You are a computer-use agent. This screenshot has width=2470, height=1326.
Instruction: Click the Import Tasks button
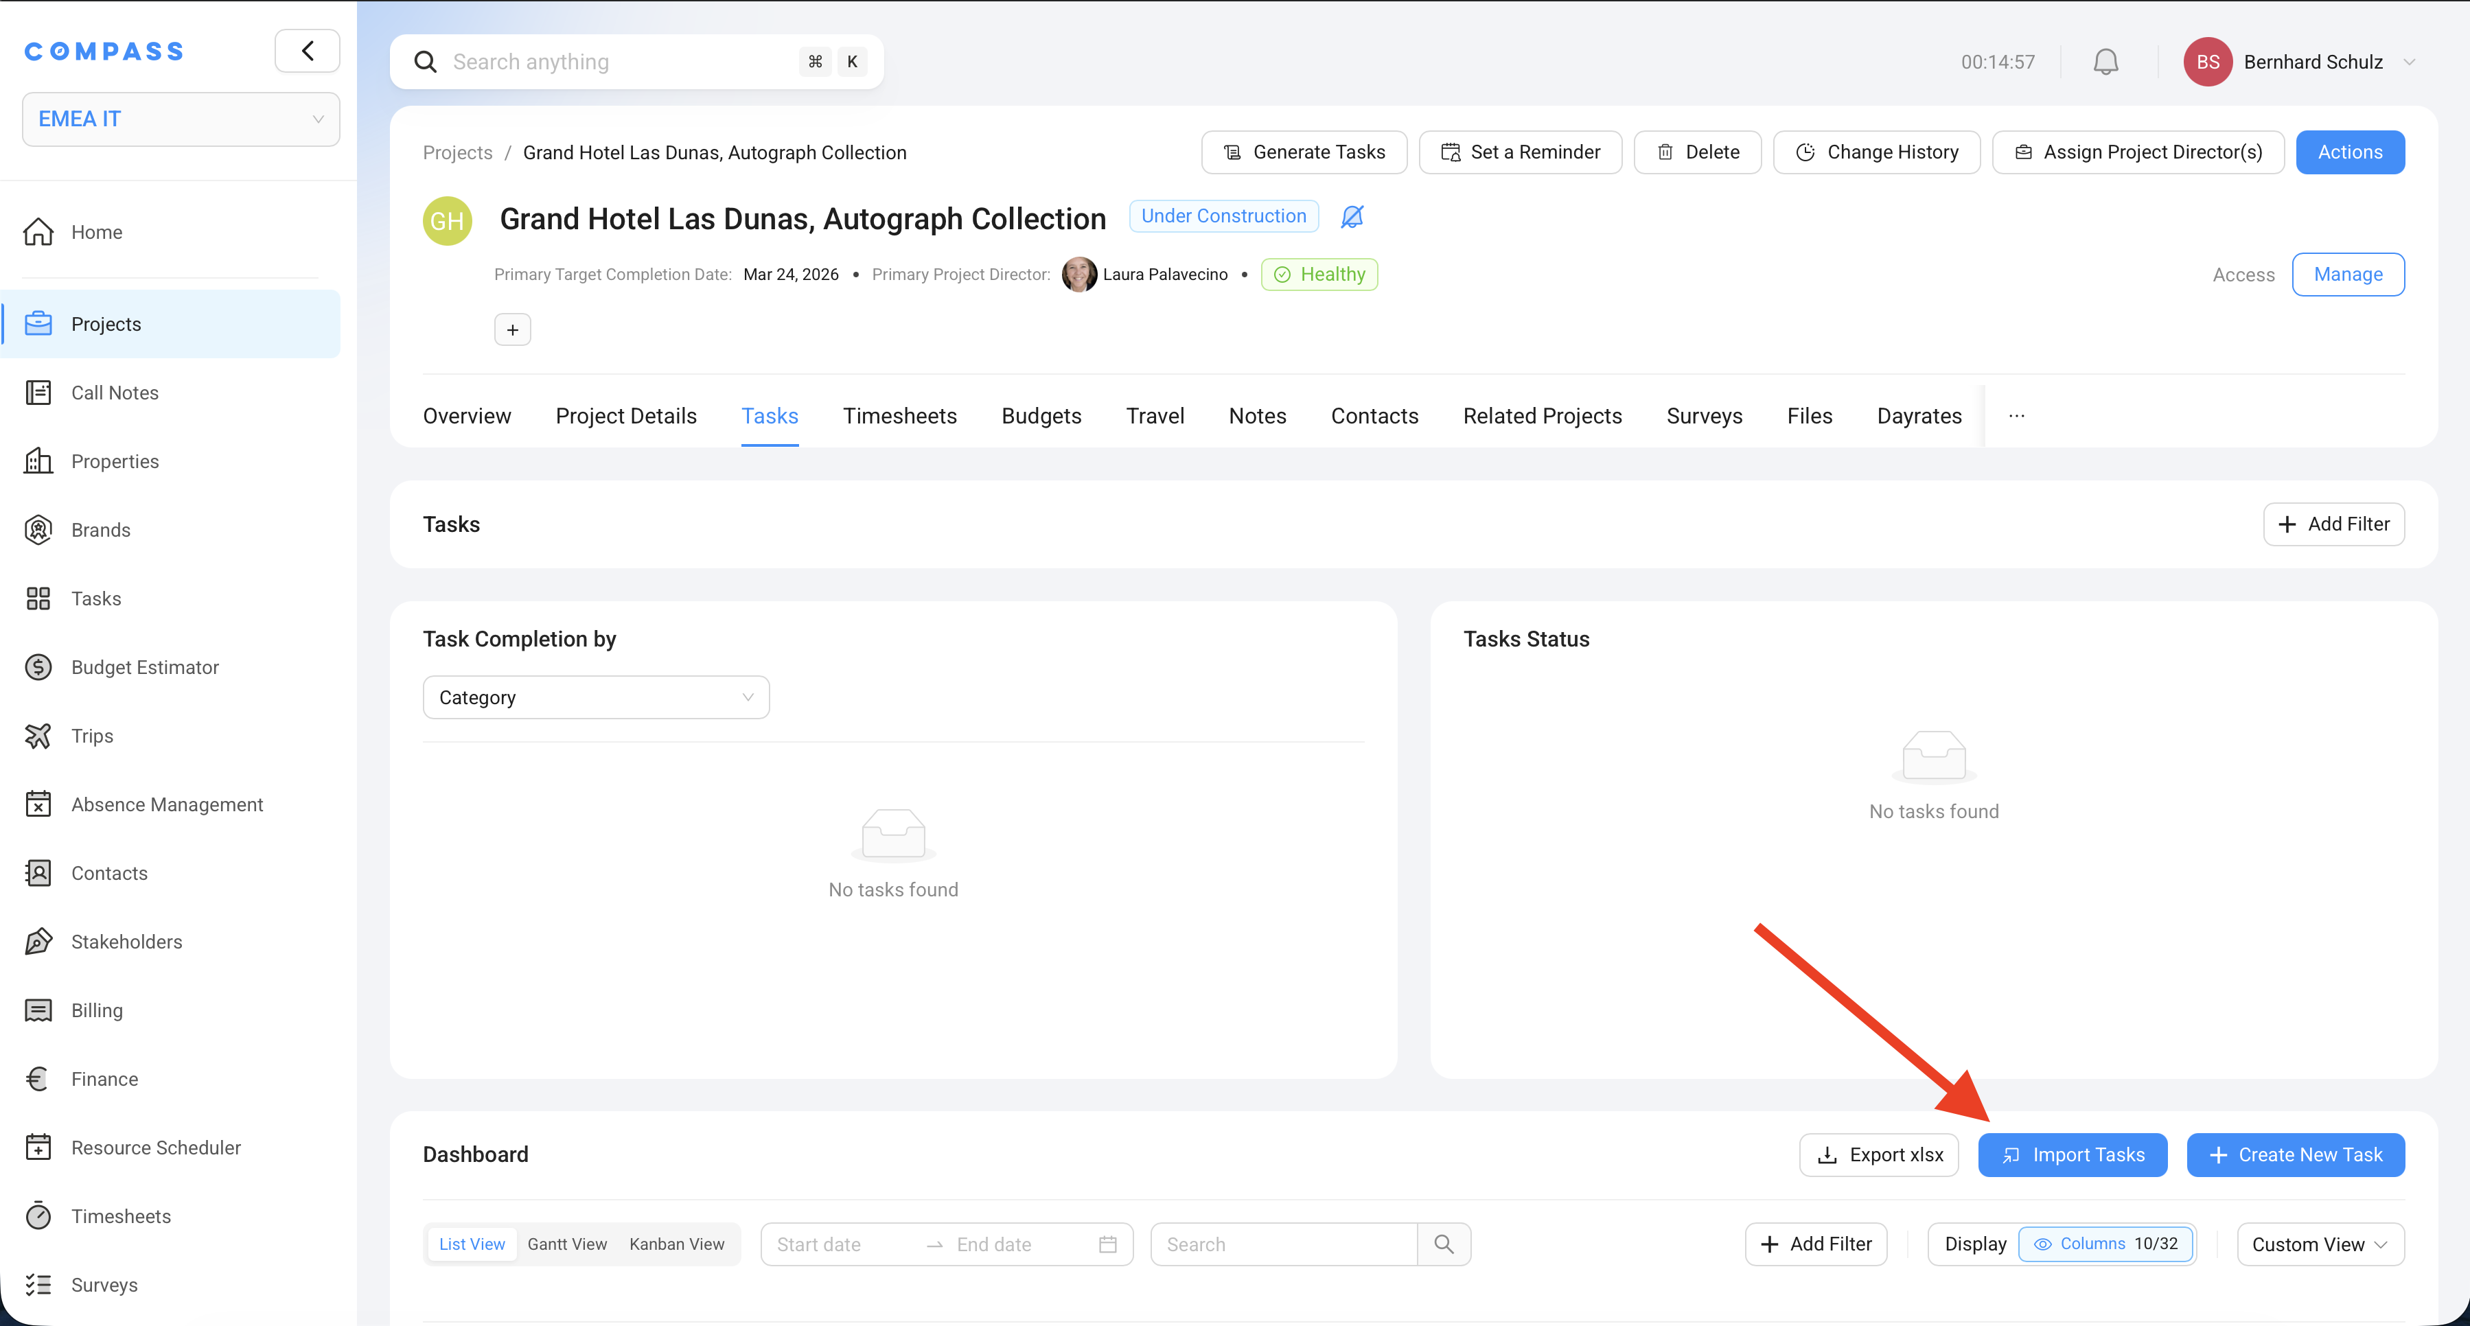click(2072, 1155)
